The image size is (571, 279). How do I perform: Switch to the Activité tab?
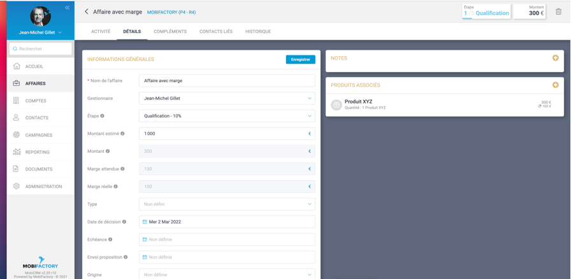pyautogui.click(x=101, y=31)
